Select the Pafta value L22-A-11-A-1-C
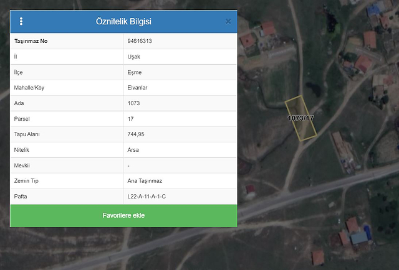Viewport: 399px width, 270px height. click(x=147, y=197)
